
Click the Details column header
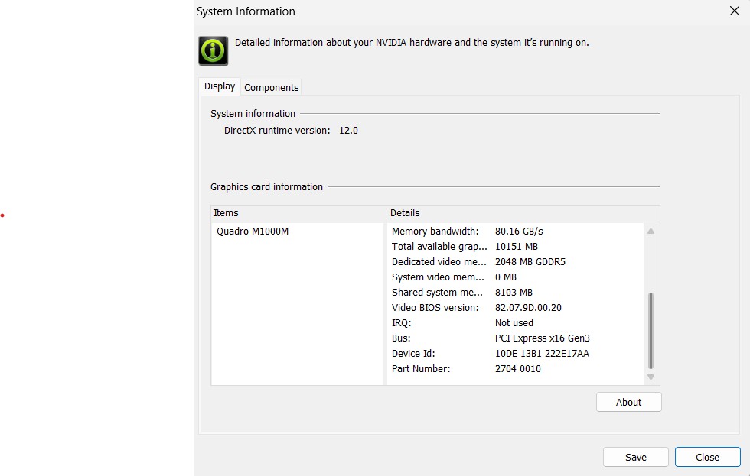pyautogui.click(x=523, y=213)
